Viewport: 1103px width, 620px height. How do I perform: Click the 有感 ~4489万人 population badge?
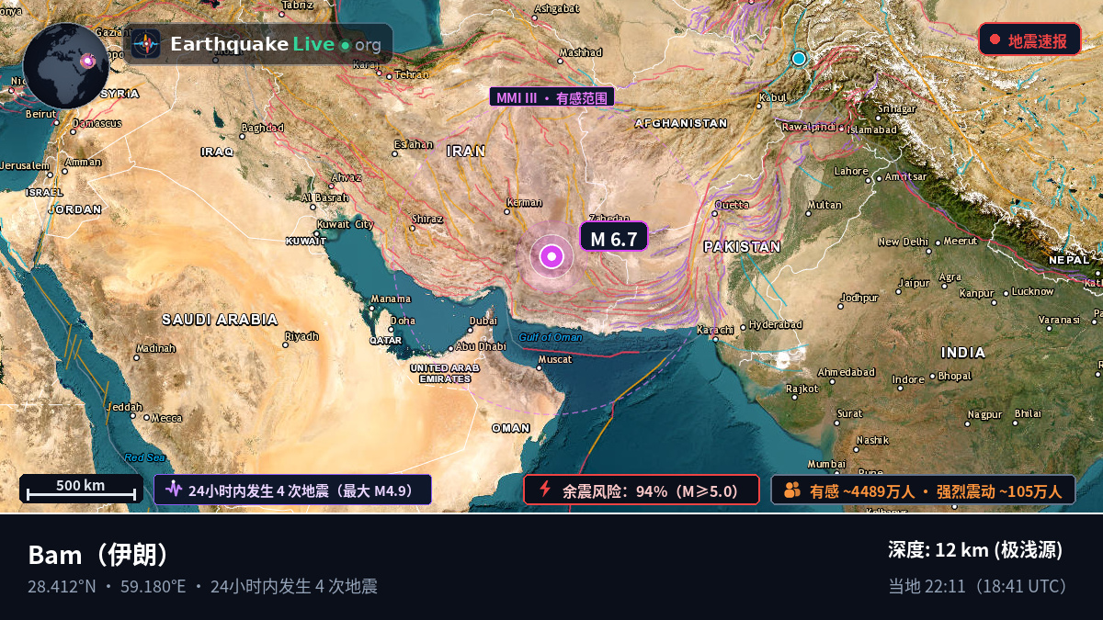pos(923,490)
